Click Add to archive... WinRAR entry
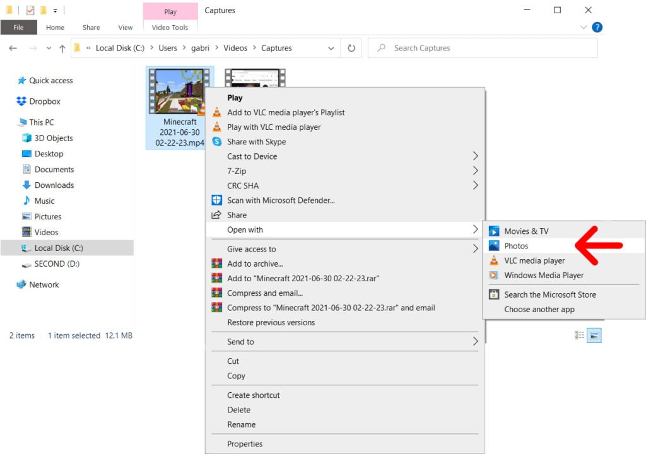Screen dimensions: 646x454 345,264
